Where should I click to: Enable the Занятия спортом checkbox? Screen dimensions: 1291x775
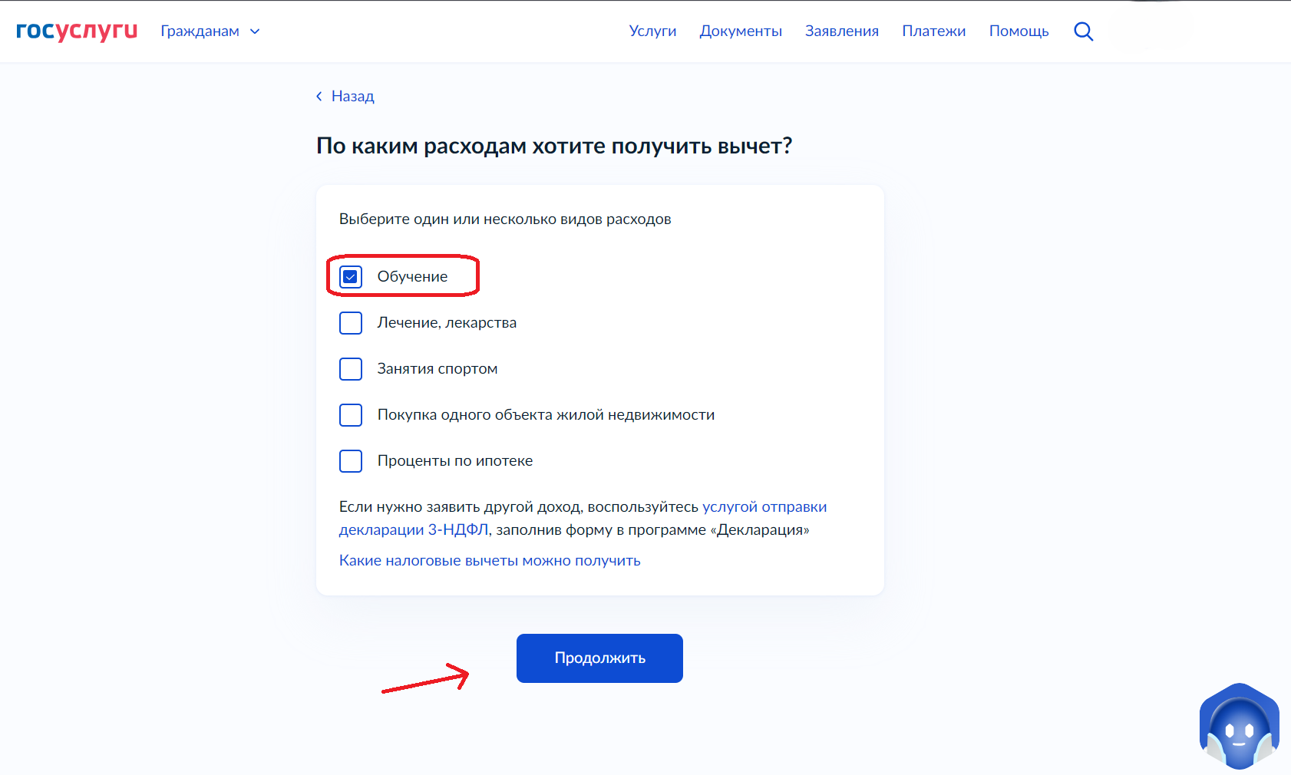(x=351, y=368)
